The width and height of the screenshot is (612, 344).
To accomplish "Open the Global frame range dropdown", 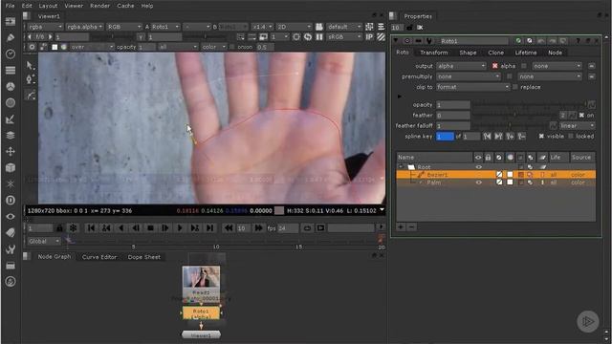I will click(x=44, y=241).
